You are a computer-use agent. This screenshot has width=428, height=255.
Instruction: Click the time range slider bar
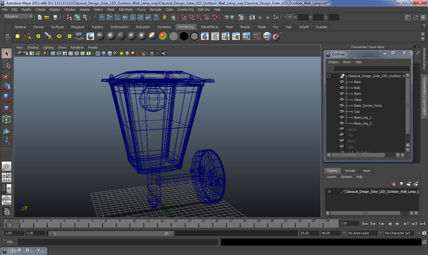[x=111, y=233]
